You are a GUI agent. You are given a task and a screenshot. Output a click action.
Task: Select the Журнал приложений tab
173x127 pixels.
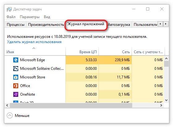86,24
